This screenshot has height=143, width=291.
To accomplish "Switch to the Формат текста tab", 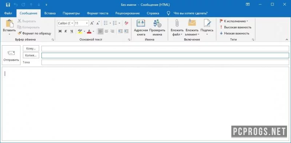I will (x=97, y=13).
